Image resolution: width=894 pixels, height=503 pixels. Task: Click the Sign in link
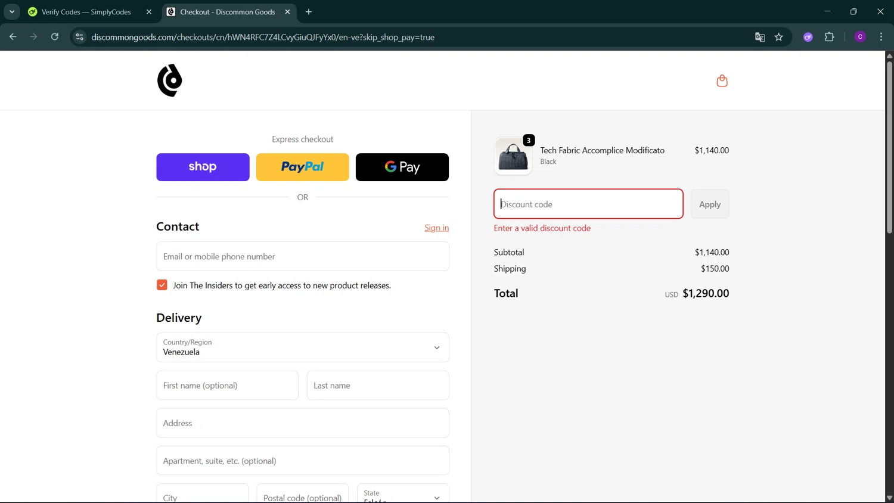(x=437, y=228)
